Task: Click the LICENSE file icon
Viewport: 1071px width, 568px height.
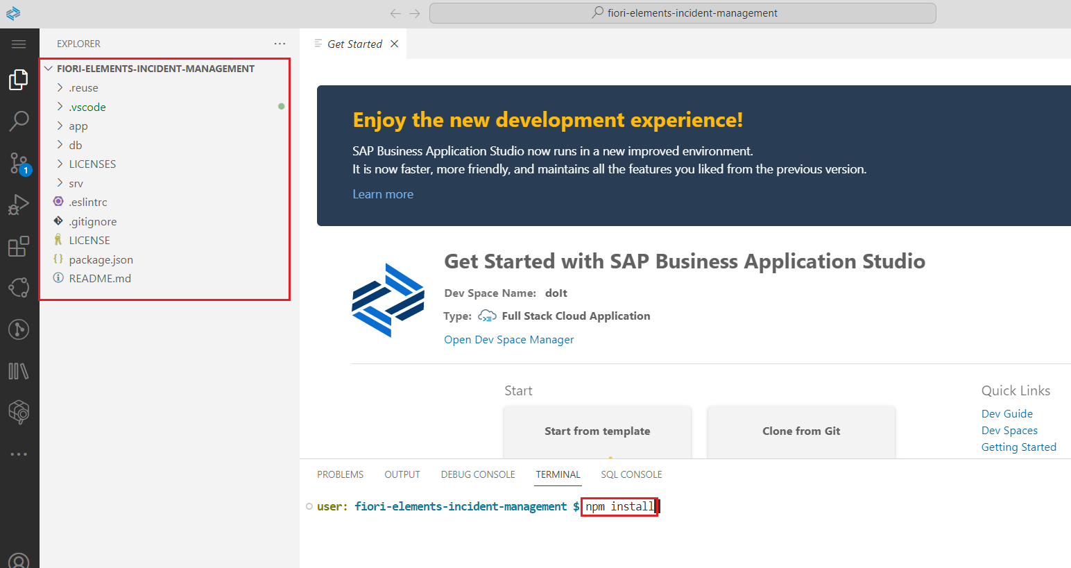Action: [58, 240]
